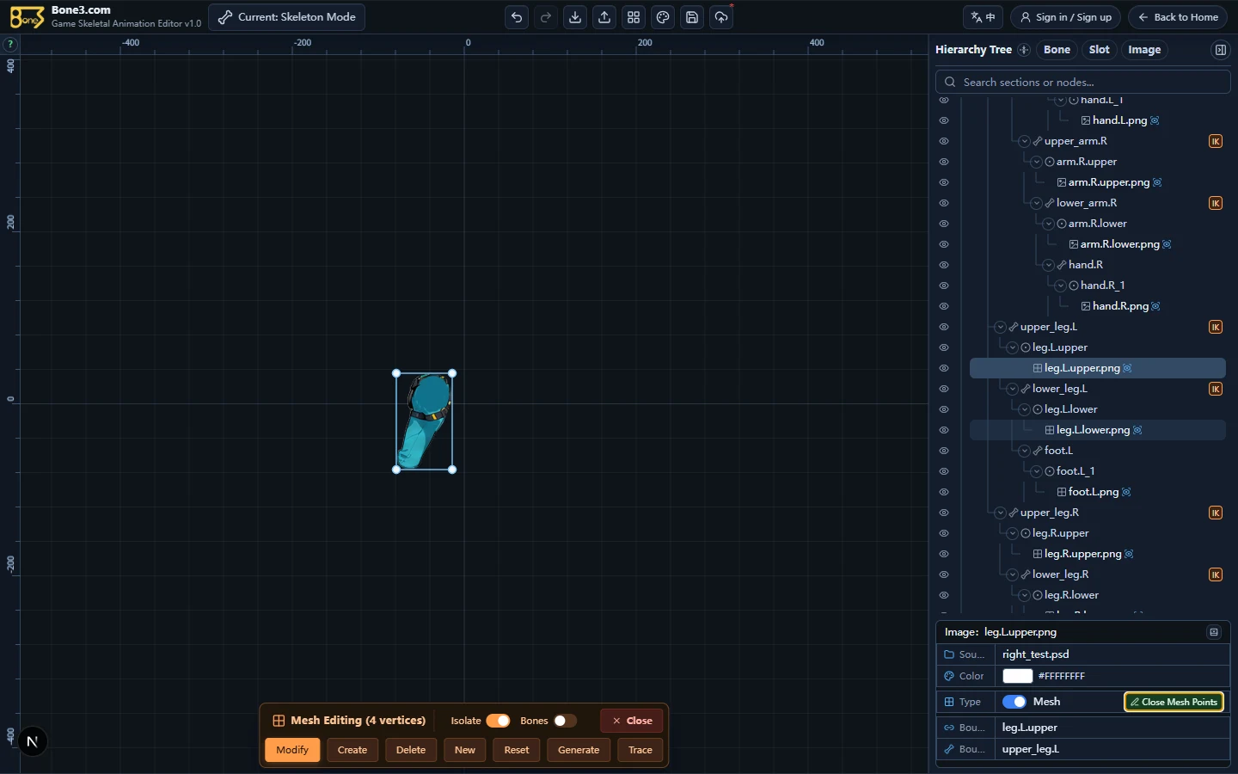Click the save disk icon
The height and width of the screenshot is (774, 1238).
pos(692,17)
